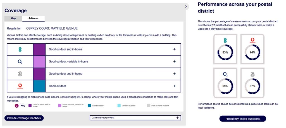Click the O2 logo in coverage table

pos(20,62)
